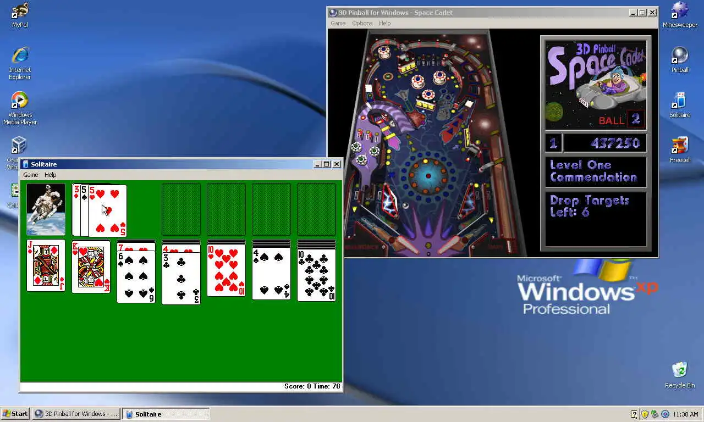
Task: Open the Help menu in 3D Pinball
Action: [x=385, y=23]
